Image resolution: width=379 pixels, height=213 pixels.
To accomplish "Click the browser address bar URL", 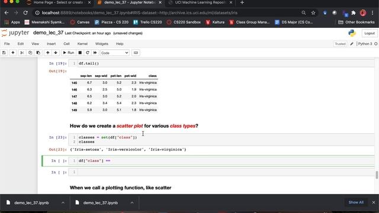I will pyautogui.click(x=140, y=13).
